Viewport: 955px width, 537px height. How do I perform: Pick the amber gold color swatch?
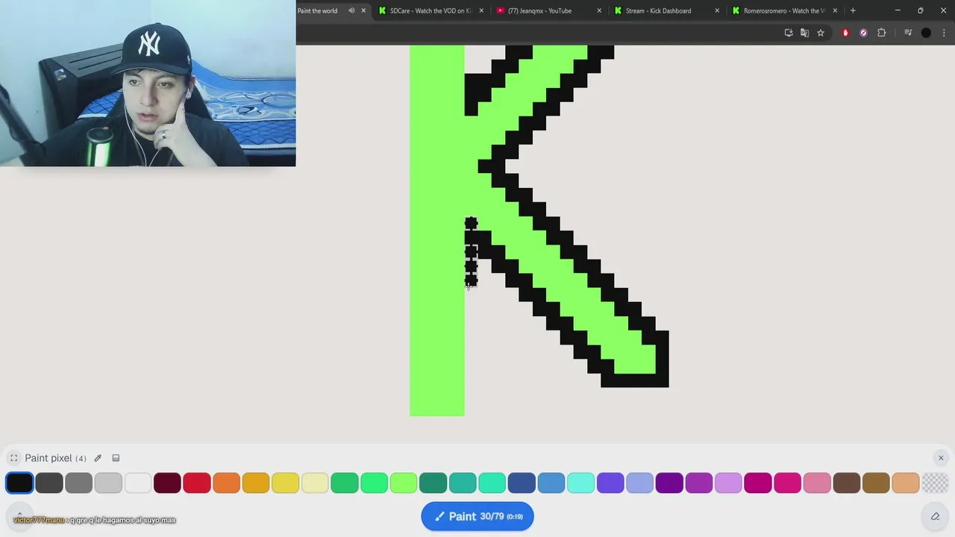pos(256,483)
